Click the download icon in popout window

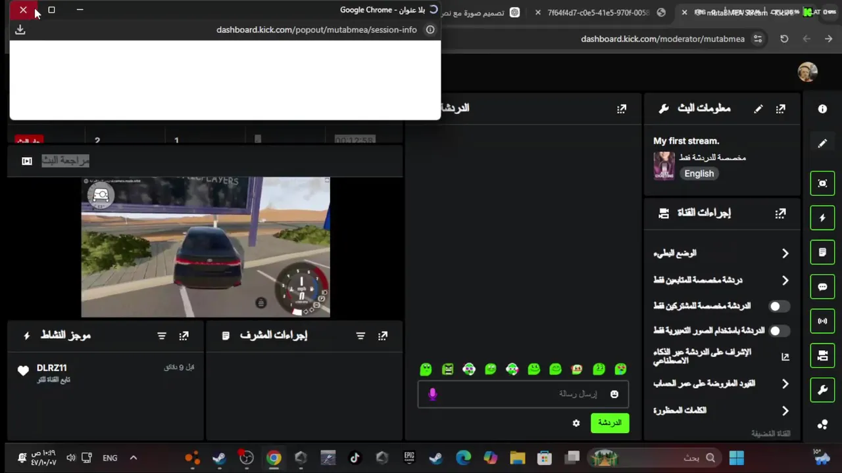pyautogui.click(x=20, y=30)
